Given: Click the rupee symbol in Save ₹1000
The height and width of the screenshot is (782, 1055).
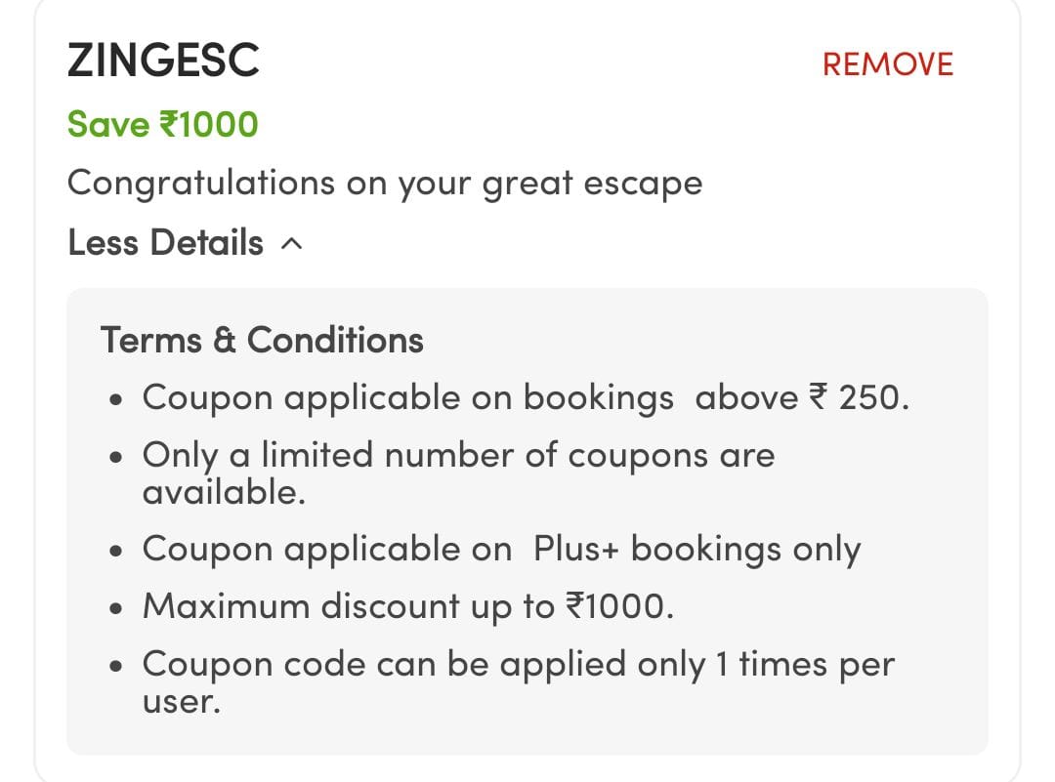Looking at the screenshot, I should pyautogui.click(x=167, y=125).
